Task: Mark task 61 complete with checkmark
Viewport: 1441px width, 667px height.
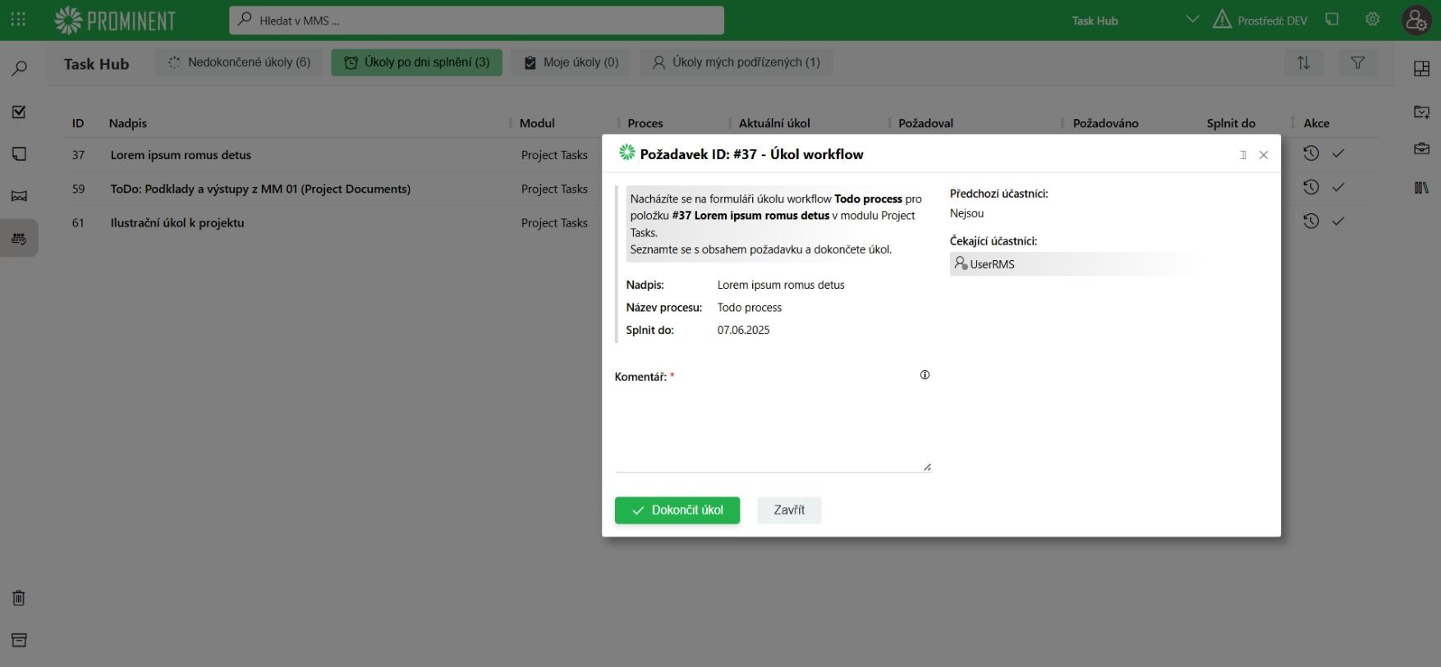Action: [x=1338, y=222]
